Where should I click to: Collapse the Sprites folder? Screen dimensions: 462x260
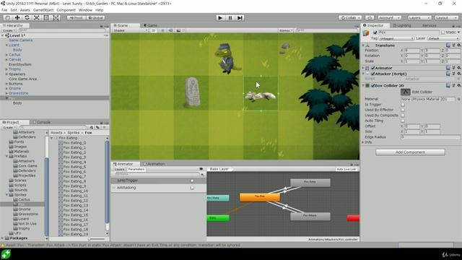coord(6,195)
